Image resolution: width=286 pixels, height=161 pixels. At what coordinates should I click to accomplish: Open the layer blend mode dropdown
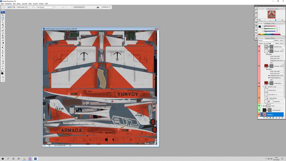tap(266, 41)
